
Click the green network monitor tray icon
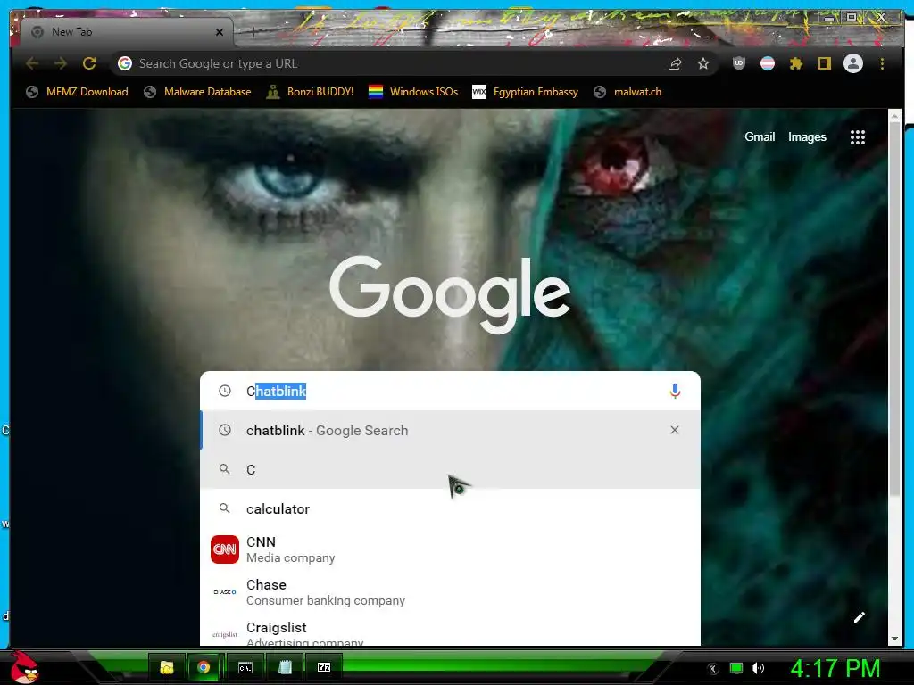[x=736, y=668]
